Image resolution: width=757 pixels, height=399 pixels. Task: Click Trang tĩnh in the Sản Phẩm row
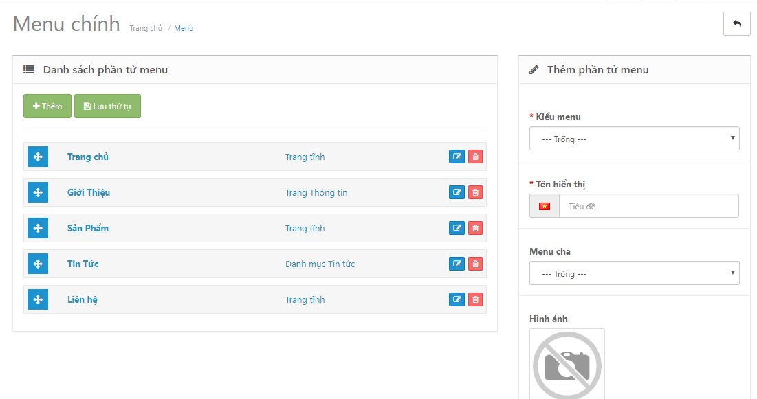pyautogui.click(x=305, y=228)
